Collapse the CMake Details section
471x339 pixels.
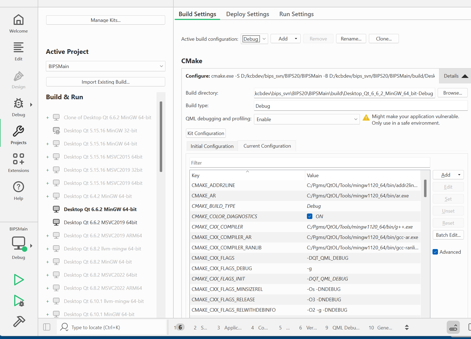coord(455,76)
